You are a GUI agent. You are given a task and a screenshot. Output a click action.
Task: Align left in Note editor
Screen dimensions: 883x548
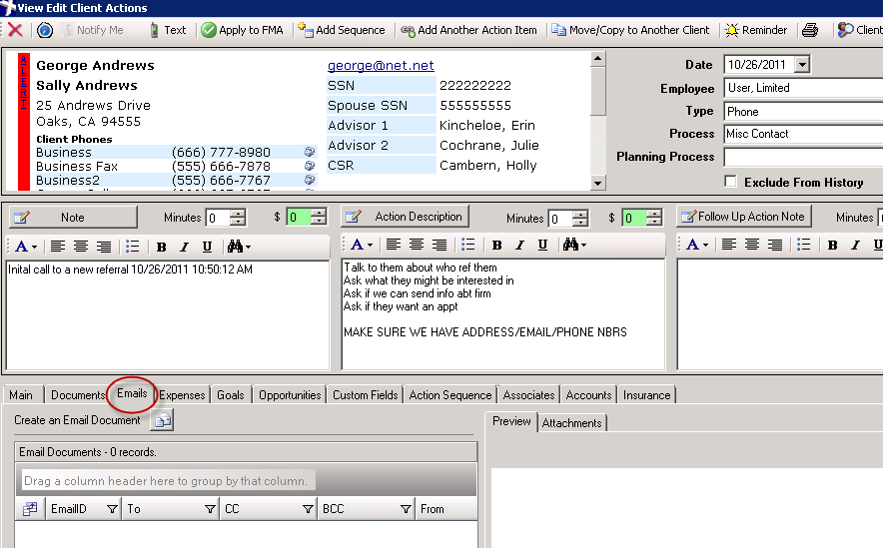coord(58,247)
